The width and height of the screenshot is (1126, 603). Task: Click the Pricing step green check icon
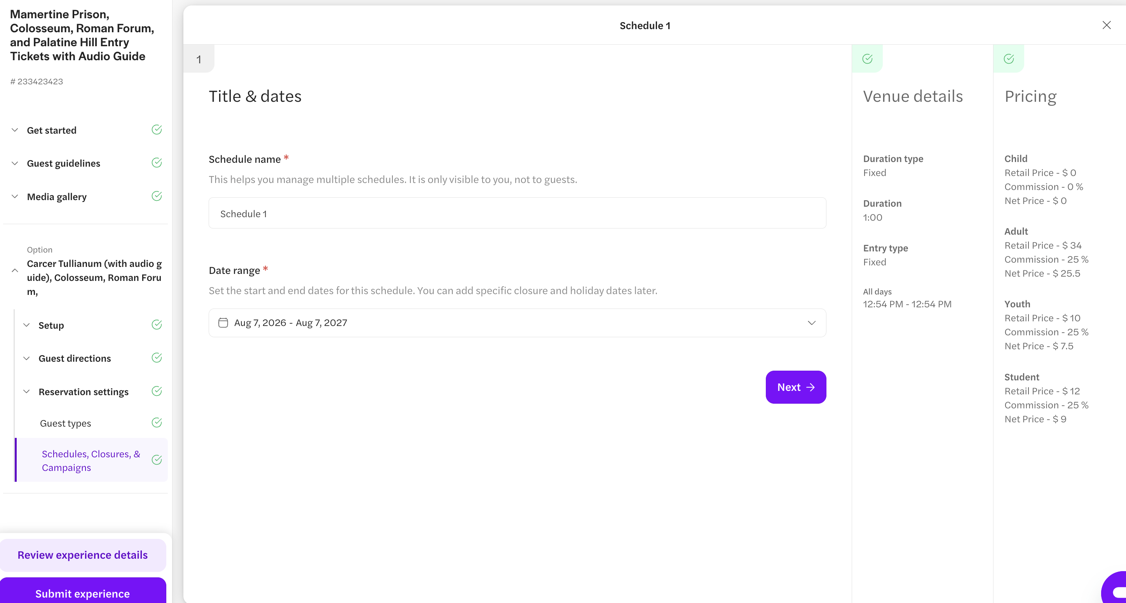[x=1009, y=59]
